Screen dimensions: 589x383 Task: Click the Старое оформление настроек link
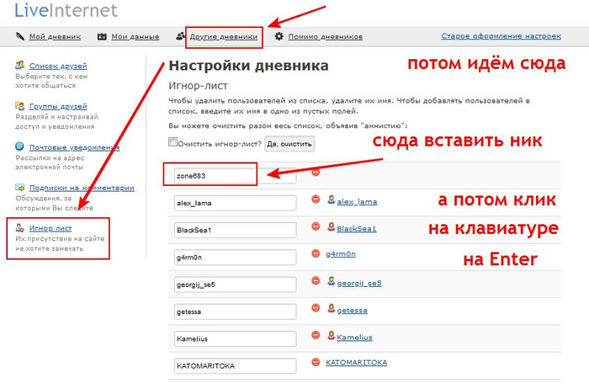point(501,36)
